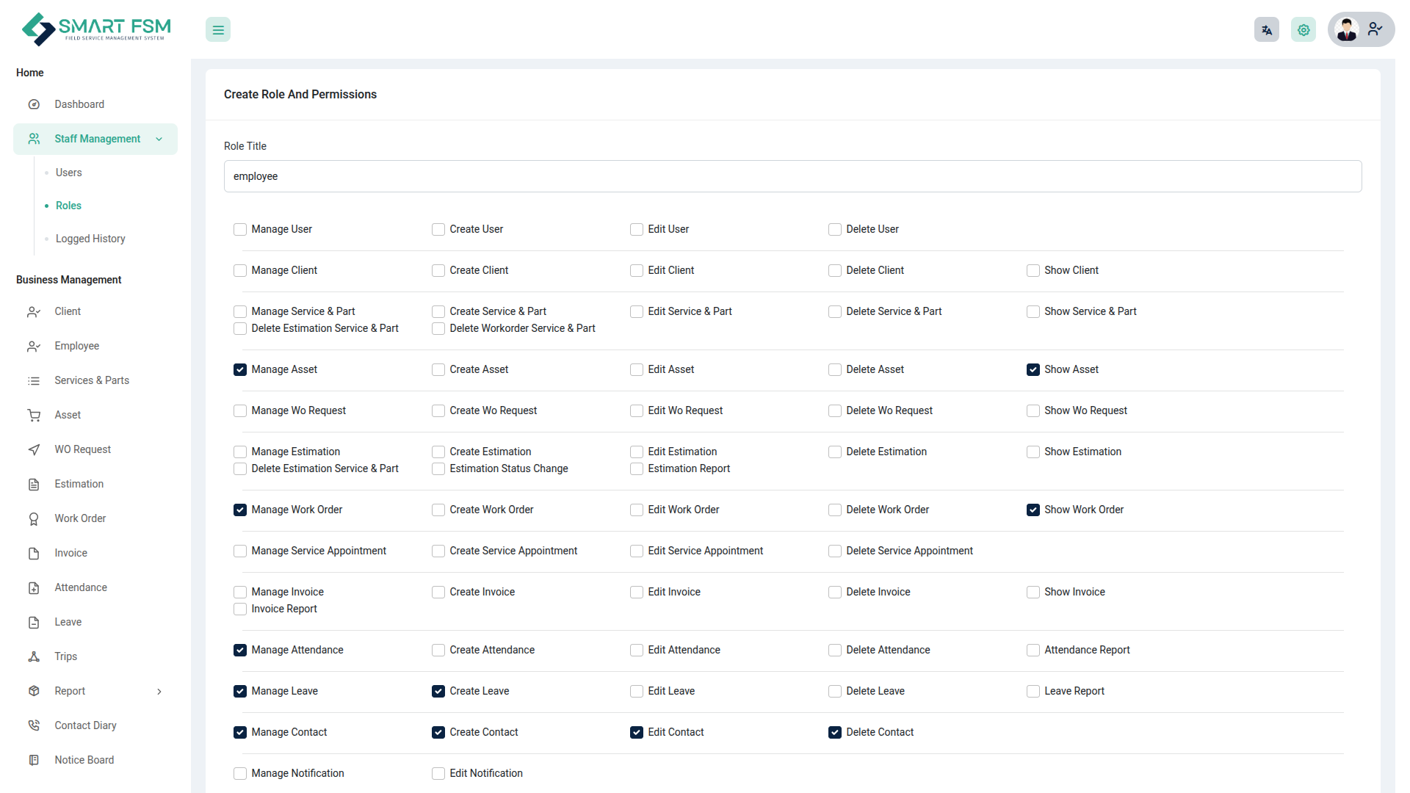
Task: Click the Contact Diary phone icon
Action: coord(34,726)
